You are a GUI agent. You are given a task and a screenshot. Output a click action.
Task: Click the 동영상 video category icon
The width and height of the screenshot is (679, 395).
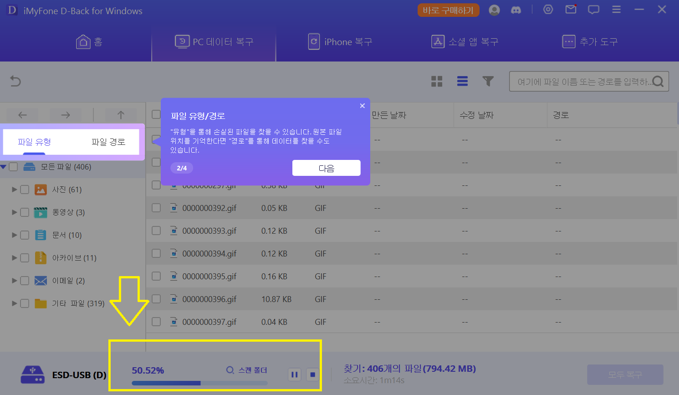41,212
